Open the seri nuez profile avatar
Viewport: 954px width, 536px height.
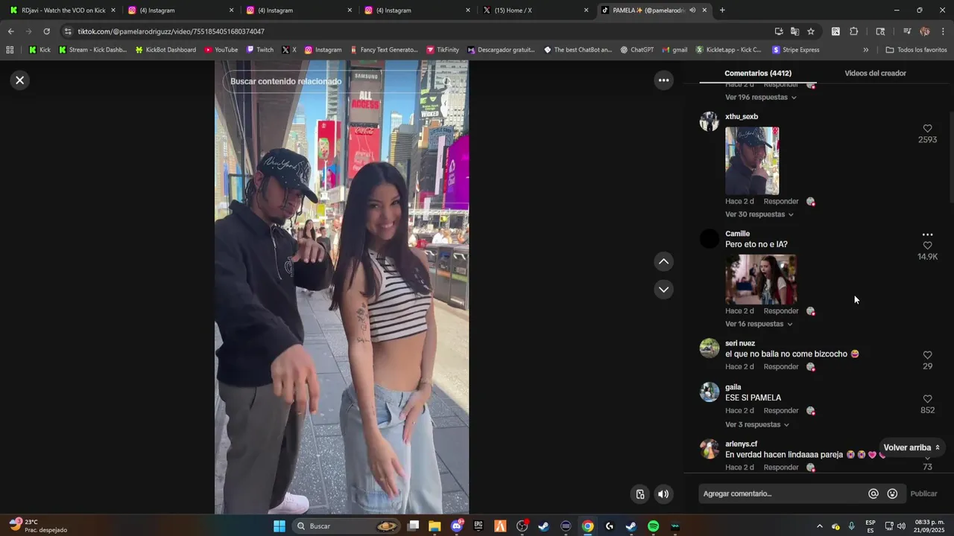[710, 348]
